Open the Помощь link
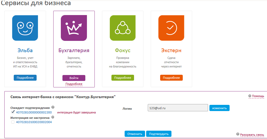The image size is (267, 139). (258, 96)
